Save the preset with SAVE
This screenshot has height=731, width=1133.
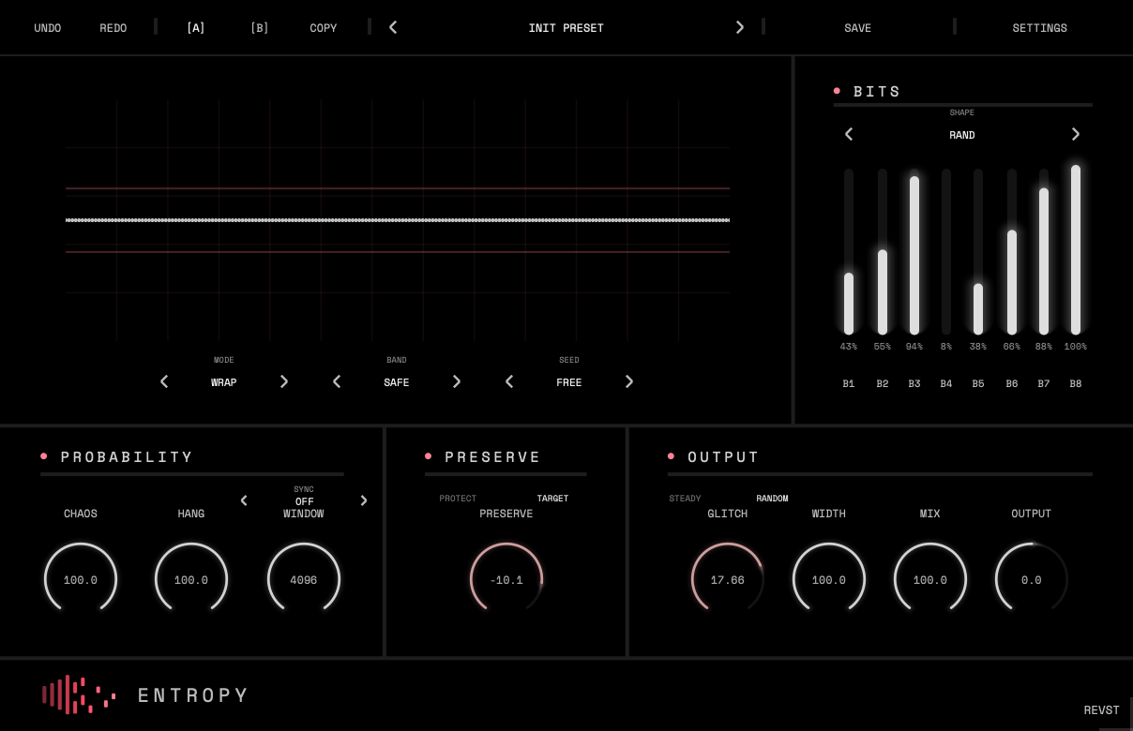(x=858, y=28)
